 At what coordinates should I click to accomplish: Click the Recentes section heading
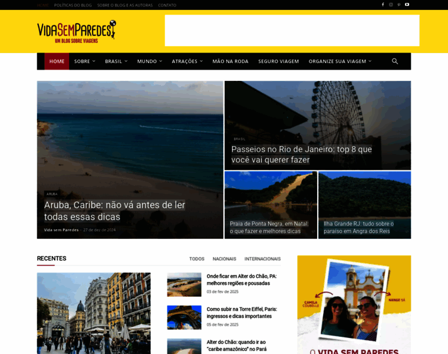coord(51,258)
